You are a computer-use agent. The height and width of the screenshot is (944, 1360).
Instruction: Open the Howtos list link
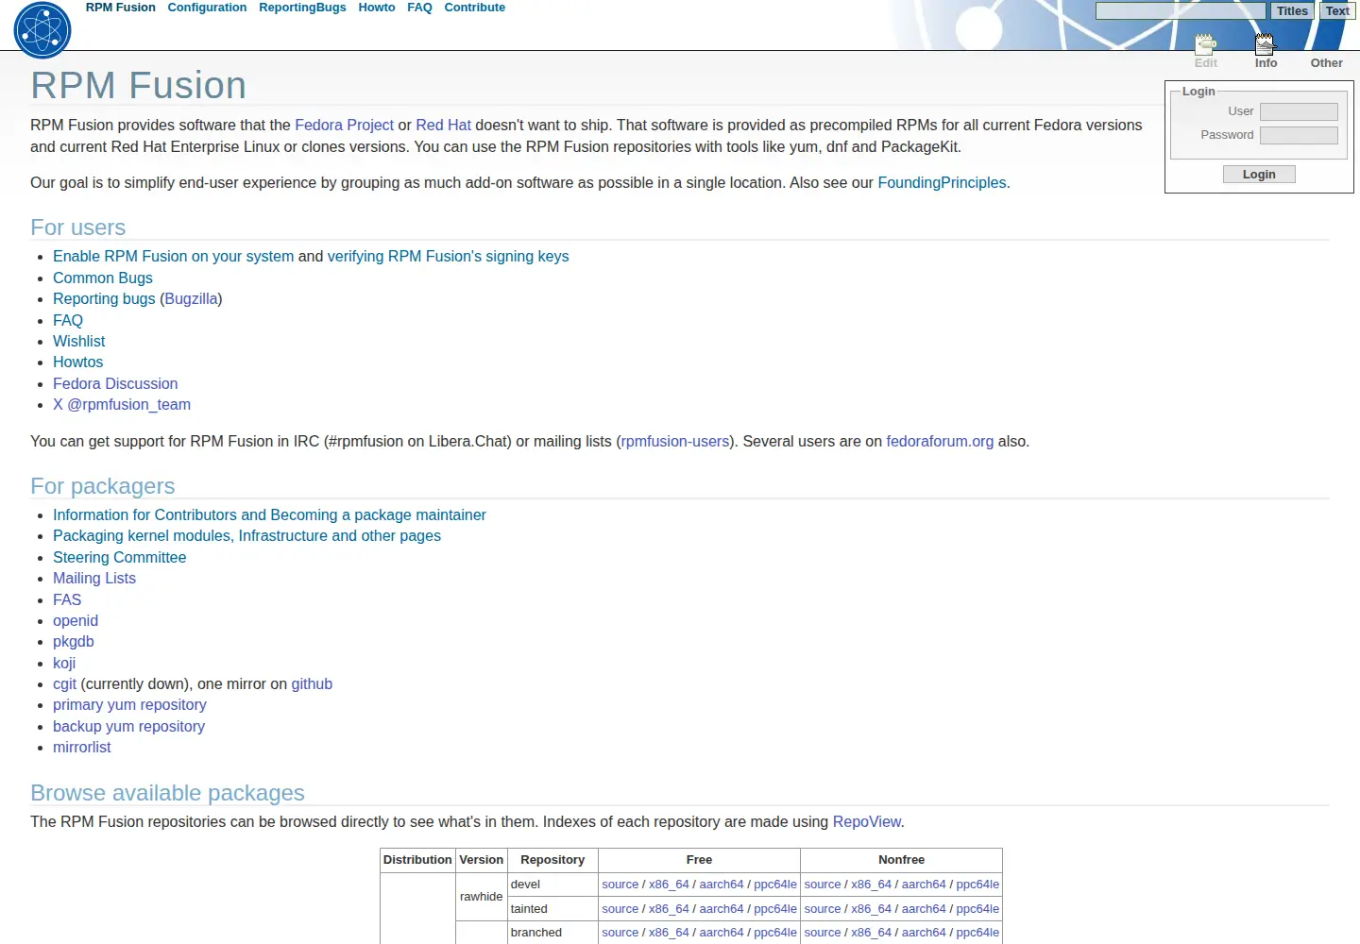(x=77, y=362)
